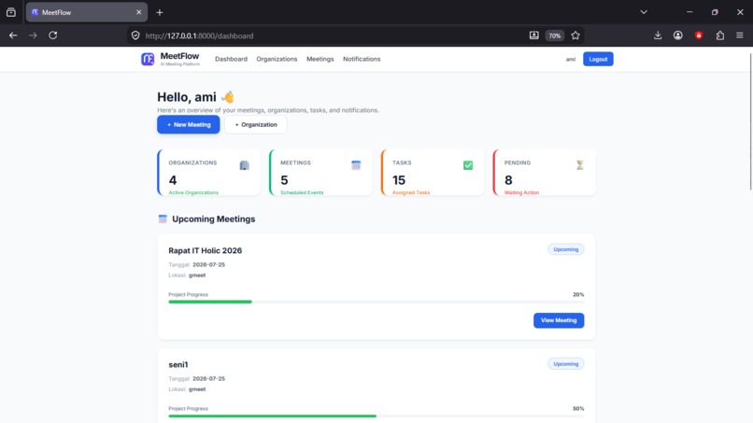Open the recent browsing icon at top left
The height and width of the screenshot is (423, 753).
[11, 12]
